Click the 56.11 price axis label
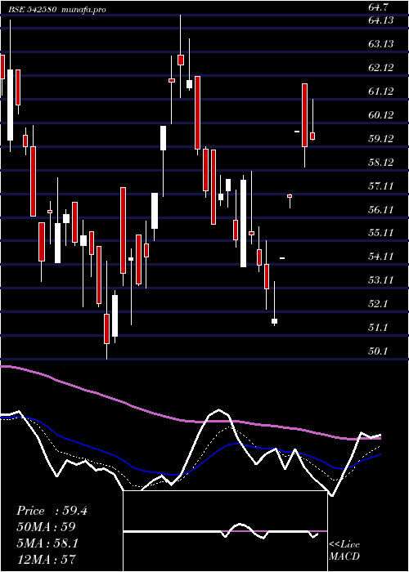The height and width of the screenshot is (572, 409). 381,209
